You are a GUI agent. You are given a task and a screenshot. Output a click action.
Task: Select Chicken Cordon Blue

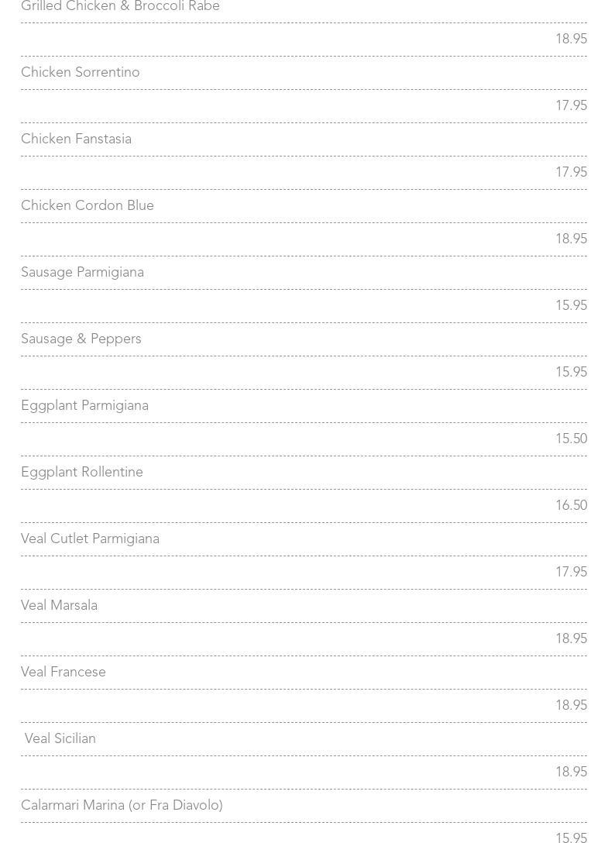[x=88, y=206]
